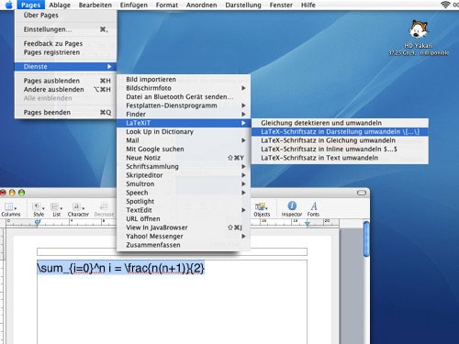The image size is (459, 344).
Task: Expand the Festplatten-Dienstprogramm submenu
Action: pos(184,105)
